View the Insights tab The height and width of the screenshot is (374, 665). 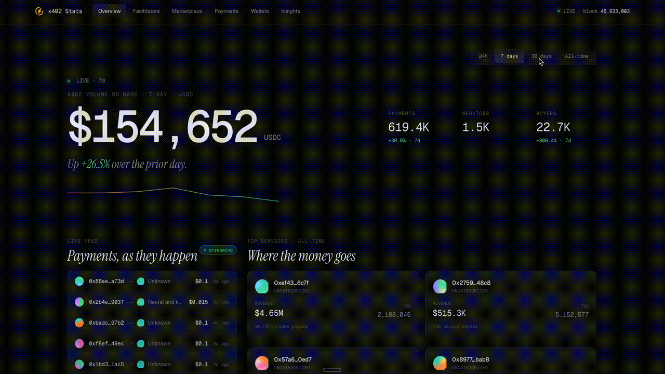(x=290, y=11)
